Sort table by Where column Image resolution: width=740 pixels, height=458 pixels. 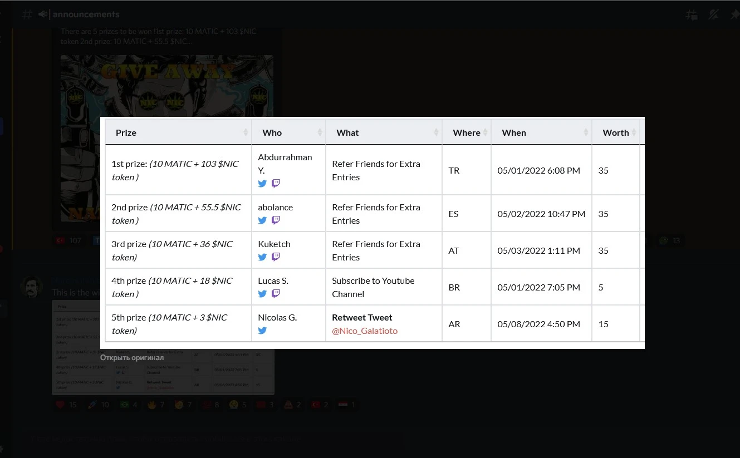(x=467, y=132)
